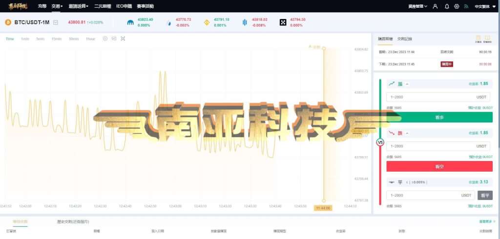Select the 30min chart interval

[74, 39]
